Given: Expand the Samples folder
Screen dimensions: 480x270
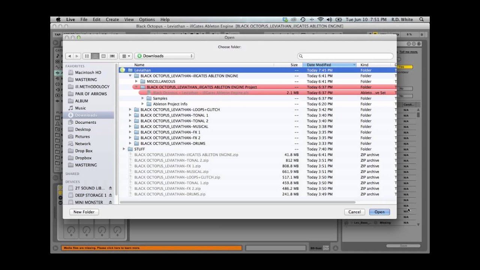Looking at the screenshot, I should click(x=142, y=98).
